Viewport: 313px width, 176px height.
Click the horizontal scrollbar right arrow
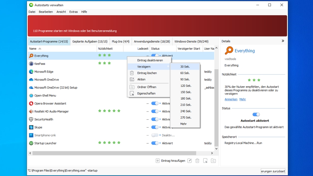coord(212,153)
